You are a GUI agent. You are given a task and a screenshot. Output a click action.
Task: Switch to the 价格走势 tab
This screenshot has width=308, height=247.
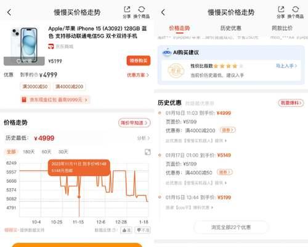pos(179,28)
